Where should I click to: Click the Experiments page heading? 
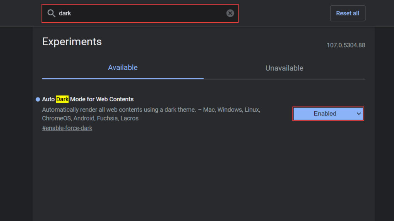pyautogui.click(x=72, y=41)
